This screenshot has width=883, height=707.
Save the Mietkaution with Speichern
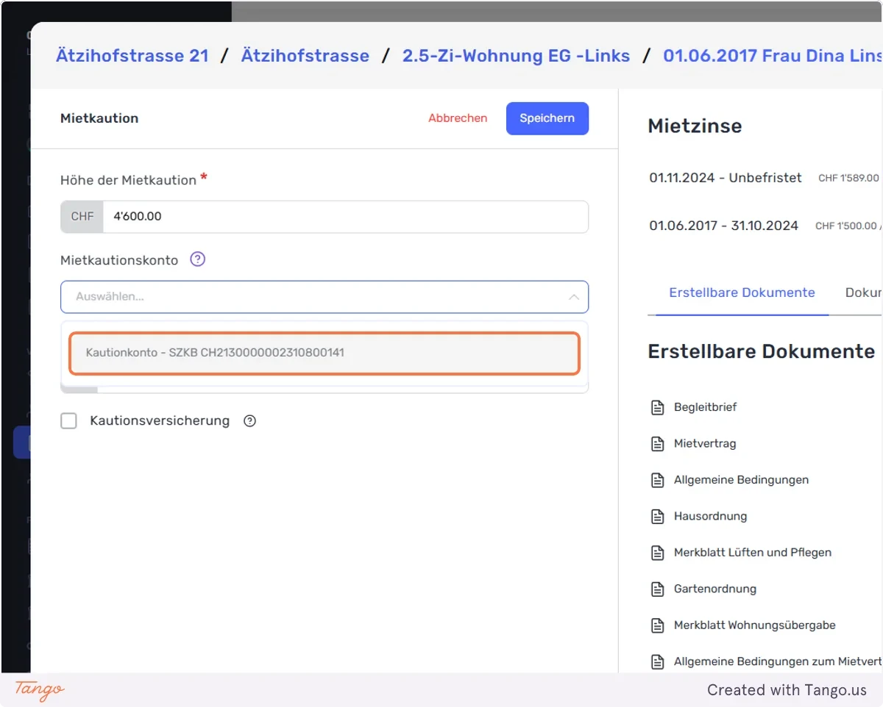pos(547,118)
